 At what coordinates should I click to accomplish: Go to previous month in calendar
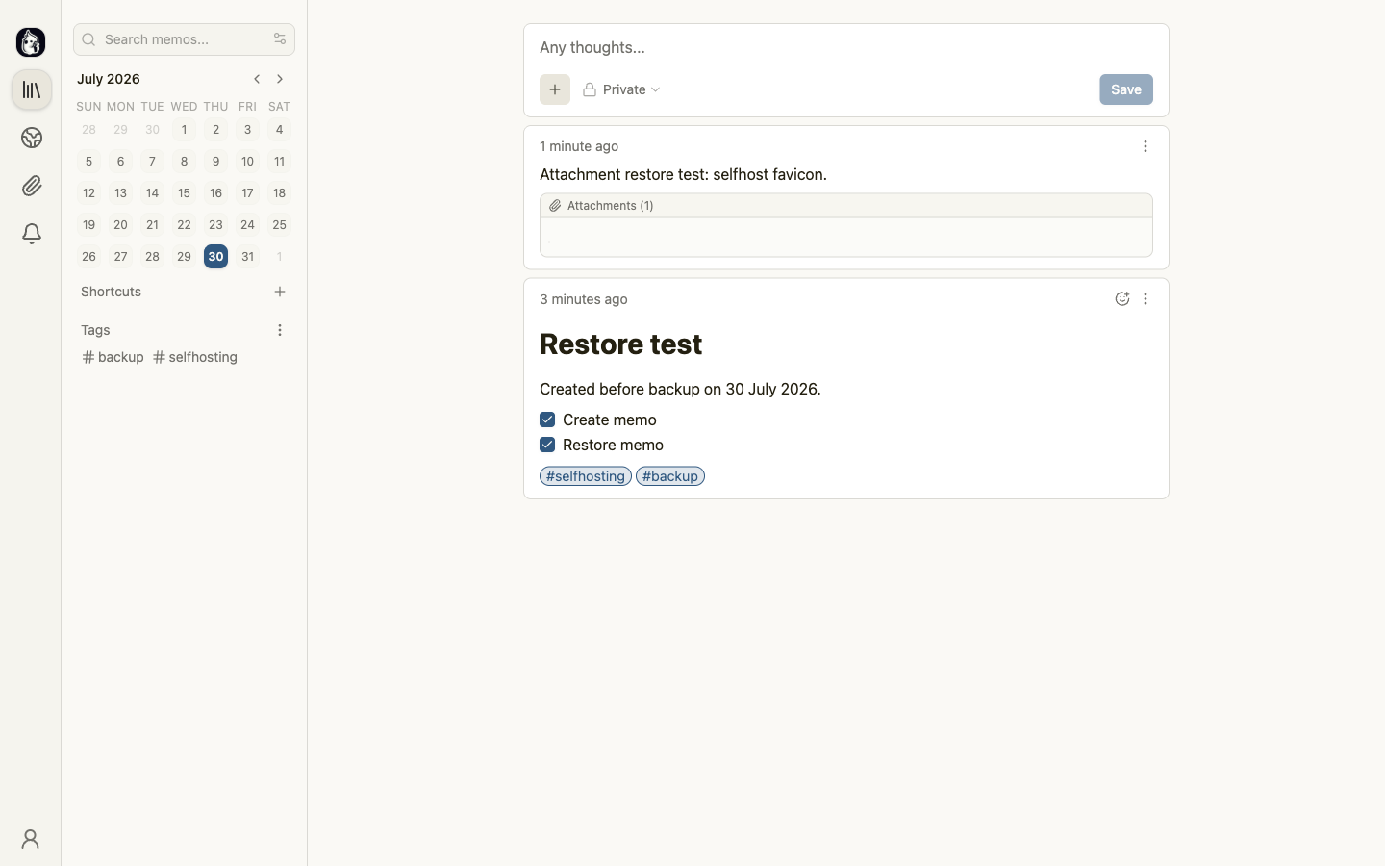(x=257, y=79)
